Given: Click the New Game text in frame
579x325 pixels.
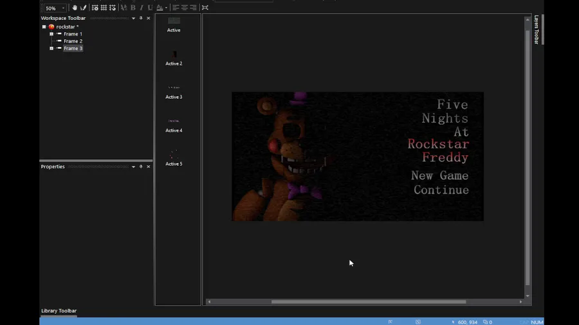Looking at the screenshot, I should click(440, 175).
